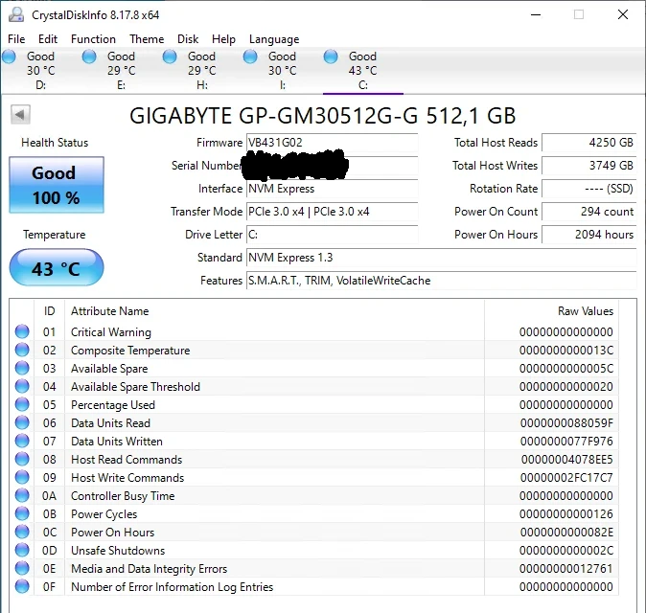Click status icon for Unsafe Shutdowns row
Viewport: 646px width, 613px height.
(22, 550)
